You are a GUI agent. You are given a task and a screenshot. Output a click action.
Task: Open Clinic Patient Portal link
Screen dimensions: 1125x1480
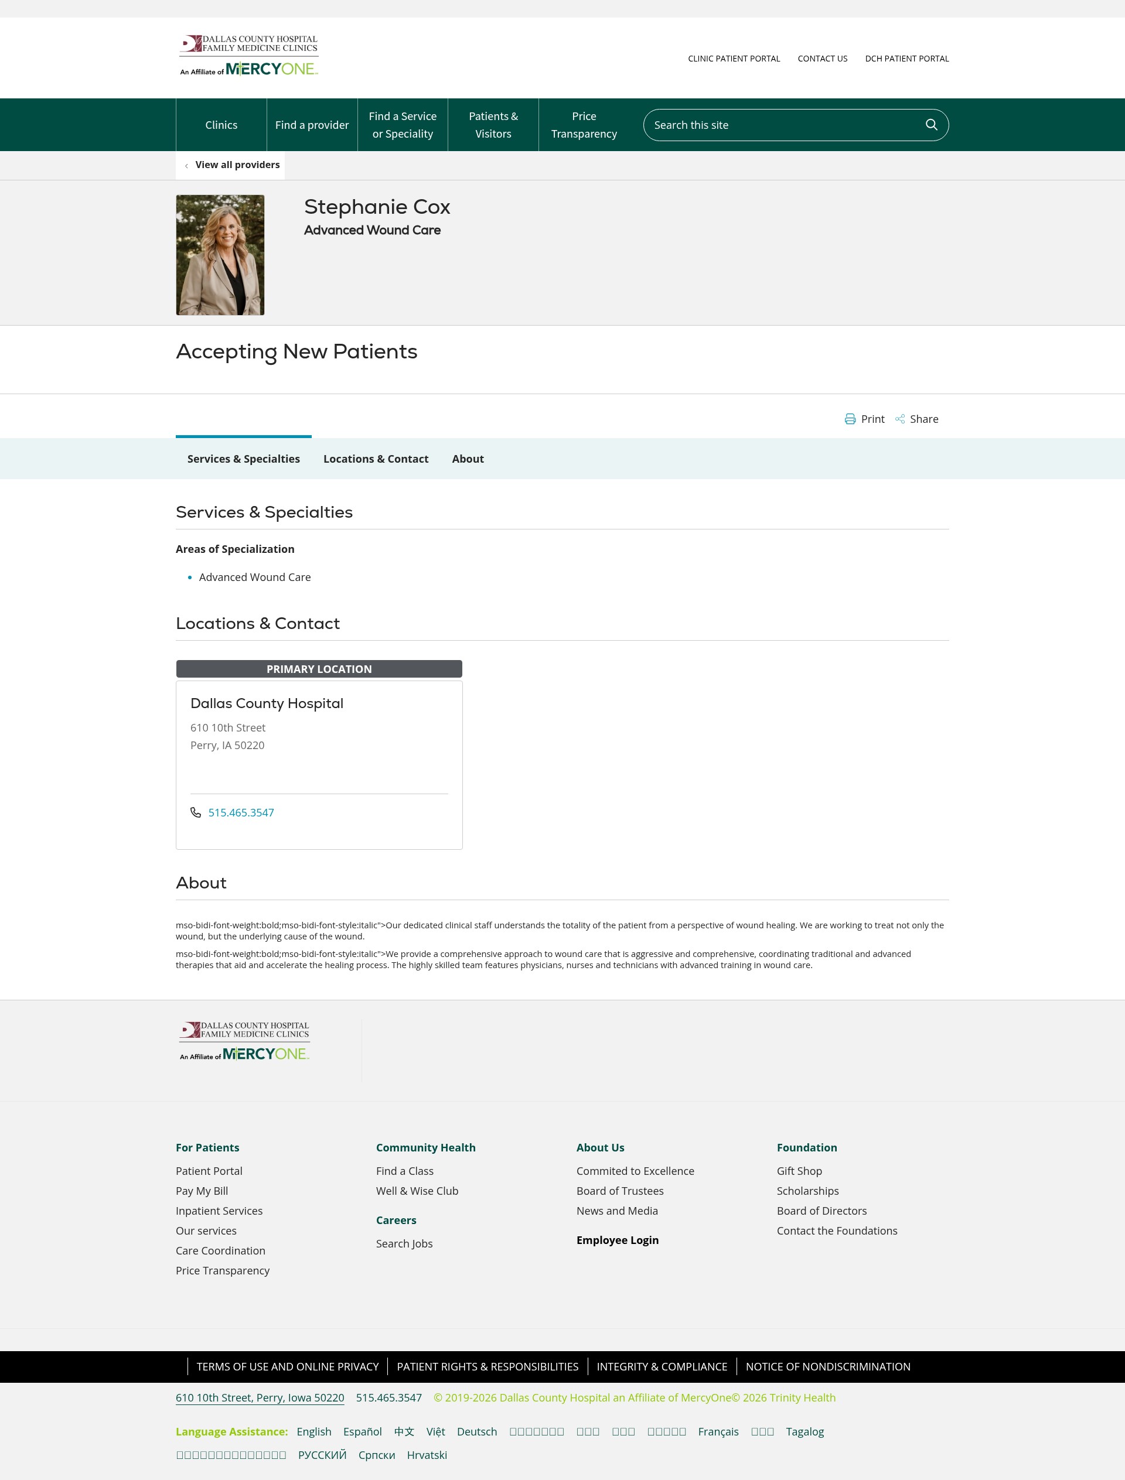[x=734, y=59]
